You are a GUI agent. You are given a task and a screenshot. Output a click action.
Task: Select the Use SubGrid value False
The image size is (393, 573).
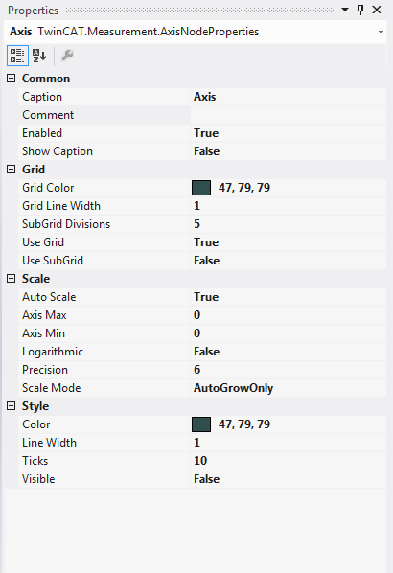pyautogui.click(x=289, y=261)
